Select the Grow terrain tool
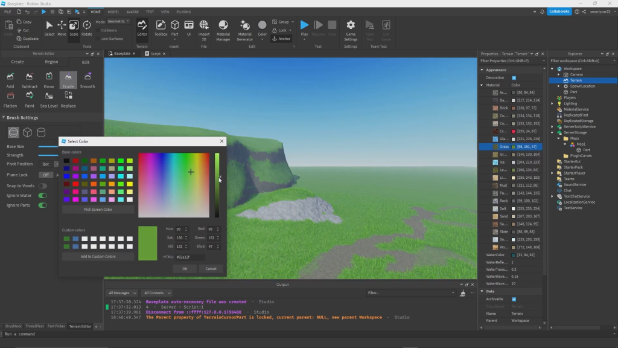This screenshot has width=618, height=348. point(49,80)
